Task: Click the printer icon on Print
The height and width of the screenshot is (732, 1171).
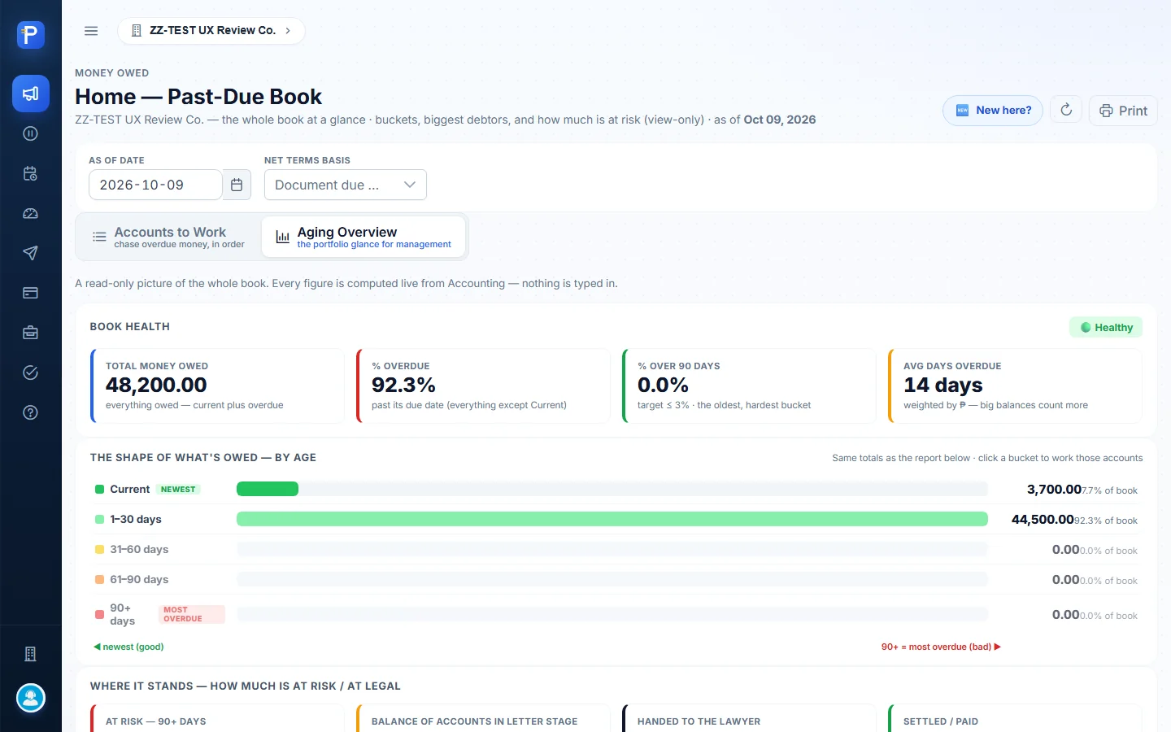Action: pos(1106,111)
